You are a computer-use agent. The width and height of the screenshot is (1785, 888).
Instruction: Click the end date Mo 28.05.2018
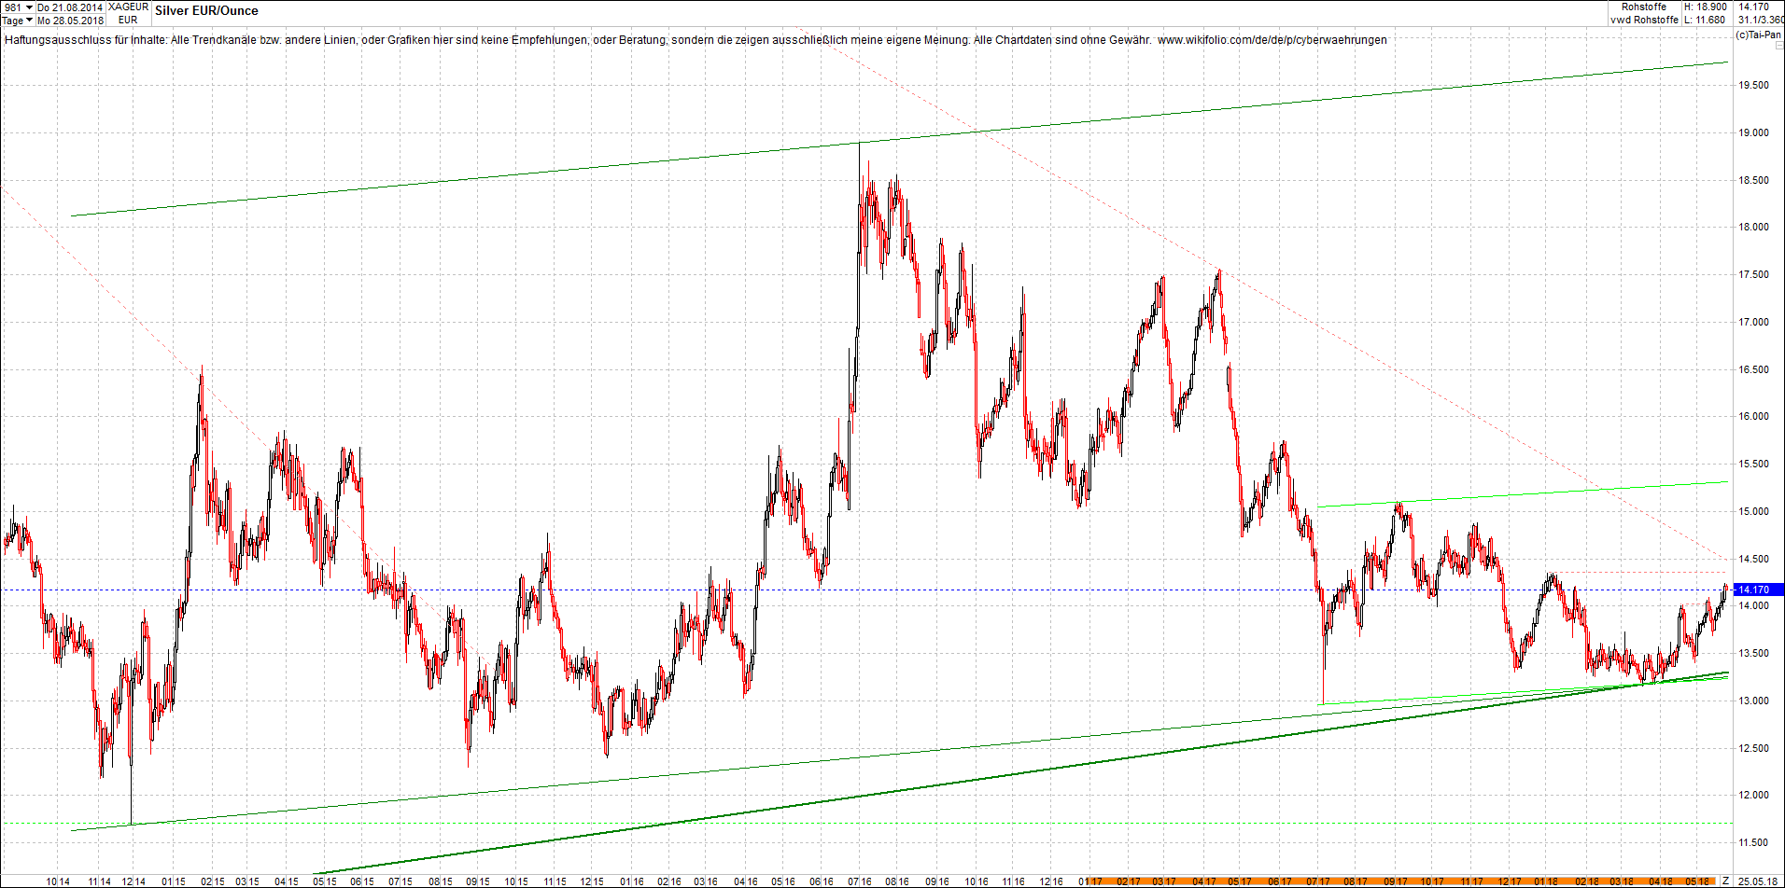[70, 21]
